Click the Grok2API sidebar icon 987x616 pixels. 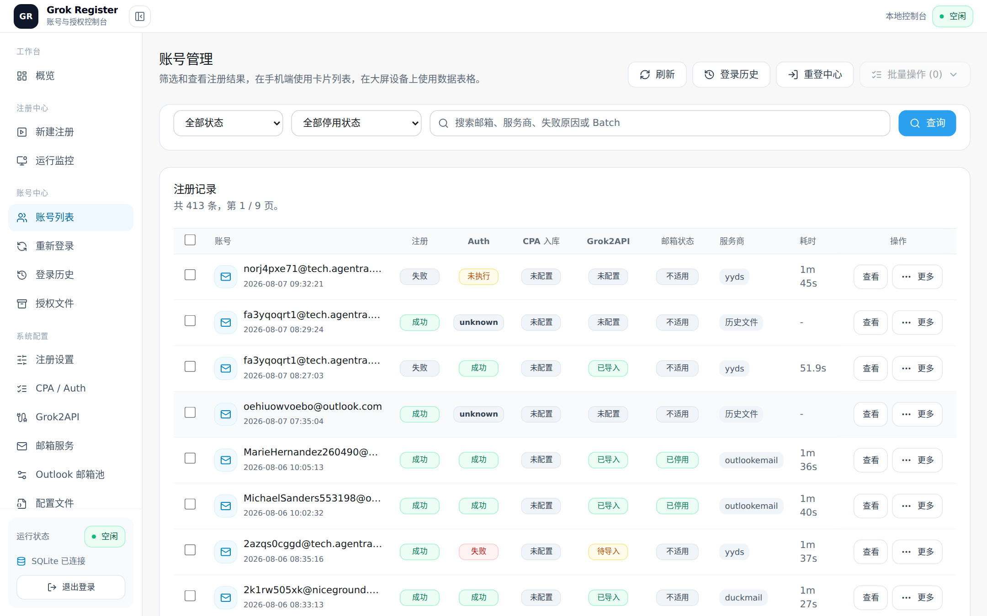click(22, 417)
